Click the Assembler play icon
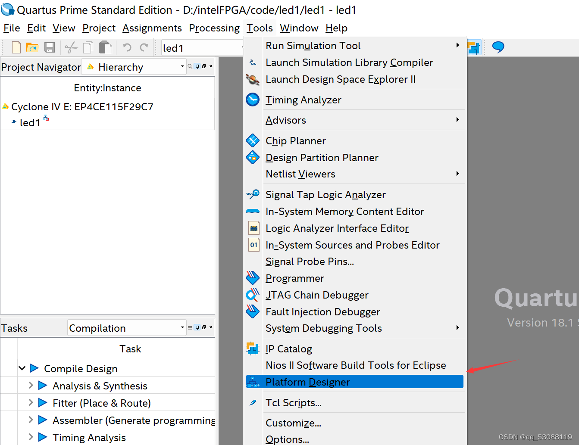The width and height of the screenshot is (579, 445). tap(43, 420)
